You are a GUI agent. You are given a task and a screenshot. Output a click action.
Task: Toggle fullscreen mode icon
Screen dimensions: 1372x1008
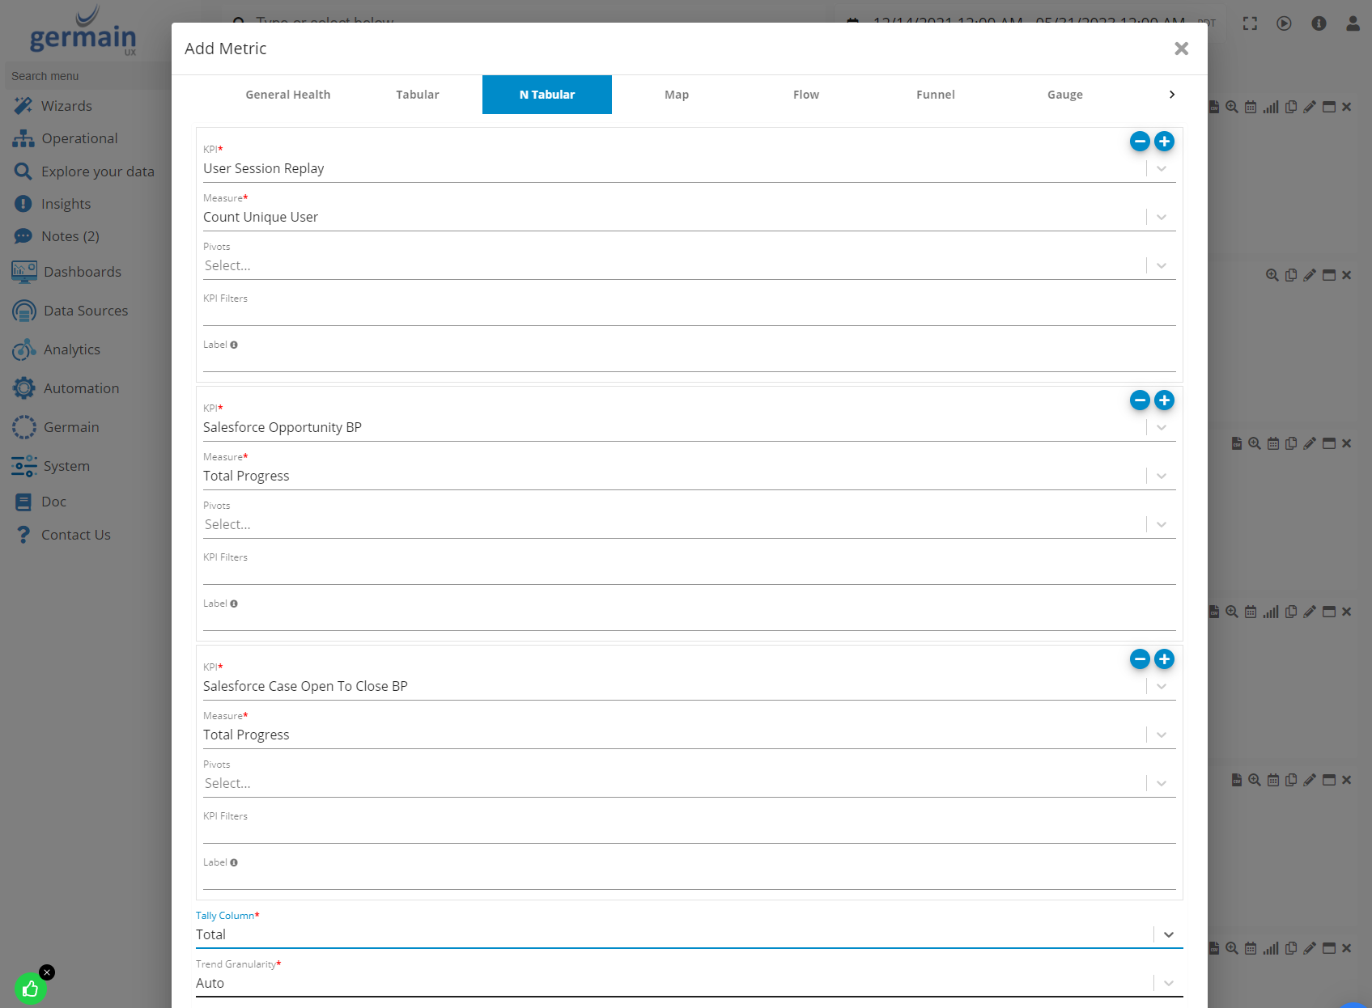pyautogui.click(x=1250, y=23)
